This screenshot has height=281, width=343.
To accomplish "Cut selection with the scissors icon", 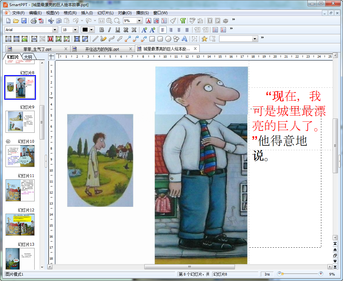I will (51, 21).
